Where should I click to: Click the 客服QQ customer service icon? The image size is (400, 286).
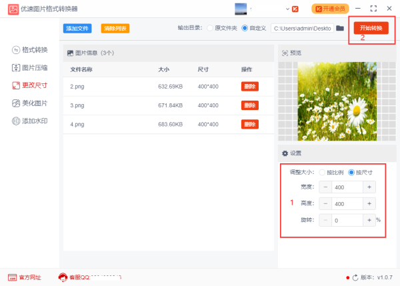pos(63,277)
